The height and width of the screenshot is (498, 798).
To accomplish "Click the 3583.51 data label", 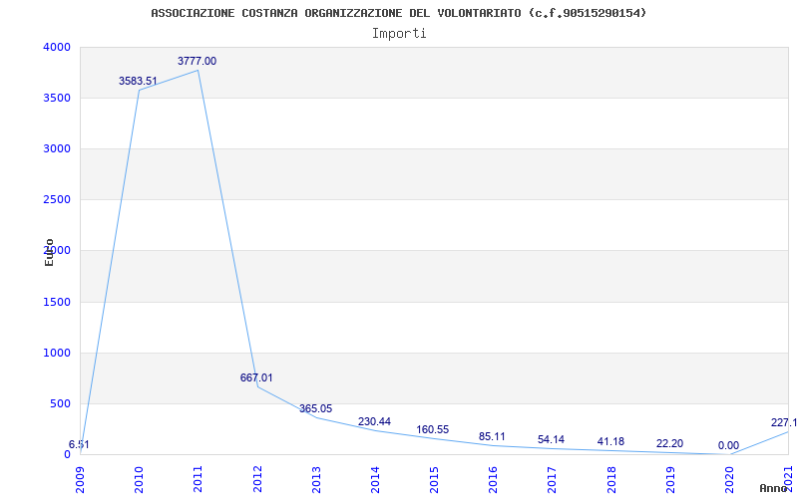I will 138,82.
